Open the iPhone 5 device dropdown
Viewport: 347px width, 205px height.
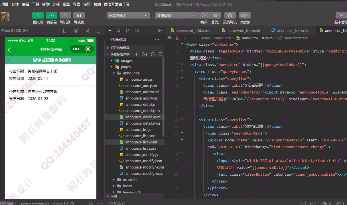[x=15, y=31]
